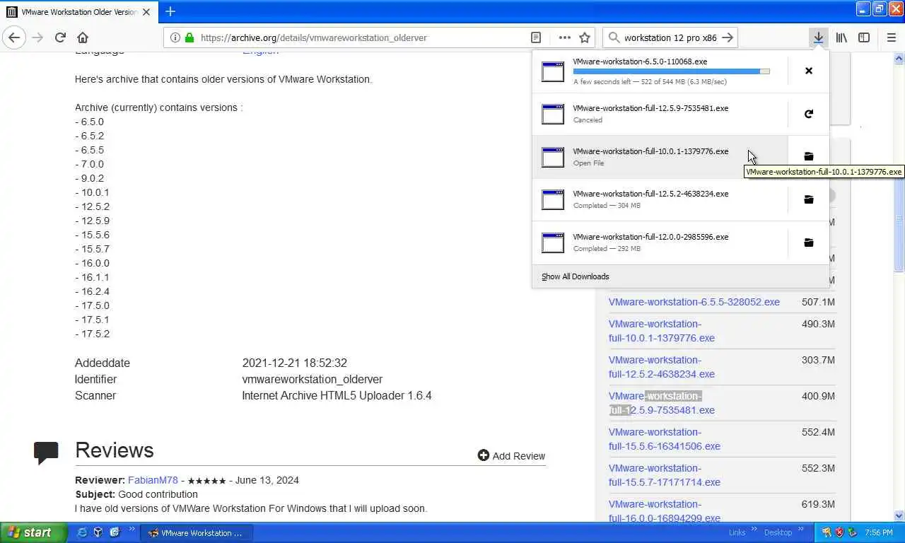The height and width of the screenshot is (543, 905).
Task: Expand quick launch overflow chevron
Action: (132, 530)
